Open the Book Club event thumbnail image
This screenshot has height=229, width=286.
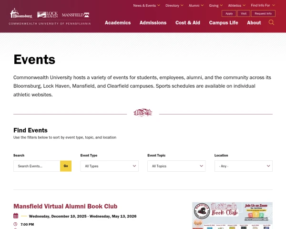tap(233, 216)
